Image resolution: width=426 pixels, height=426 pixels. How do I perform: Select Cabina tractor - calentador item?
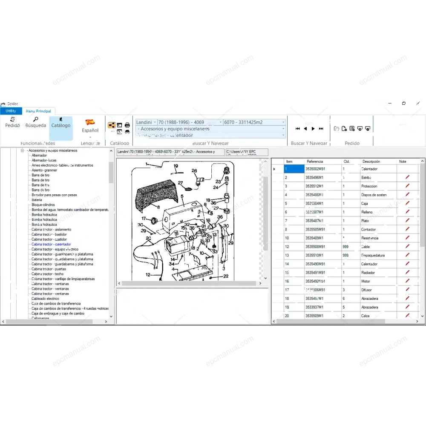pyautogui.click(x=51, y=244)
